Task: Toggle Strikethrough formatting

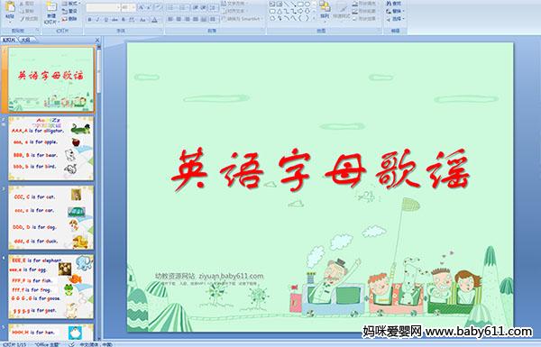Action: pyautogui.click(x=115, y=20)
